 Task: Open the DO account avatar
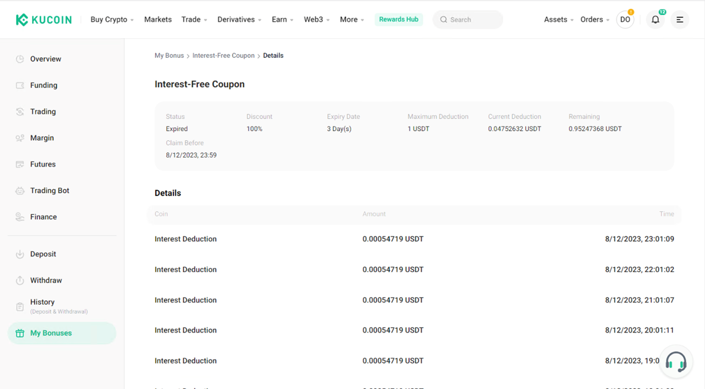(x=625, y=20)
